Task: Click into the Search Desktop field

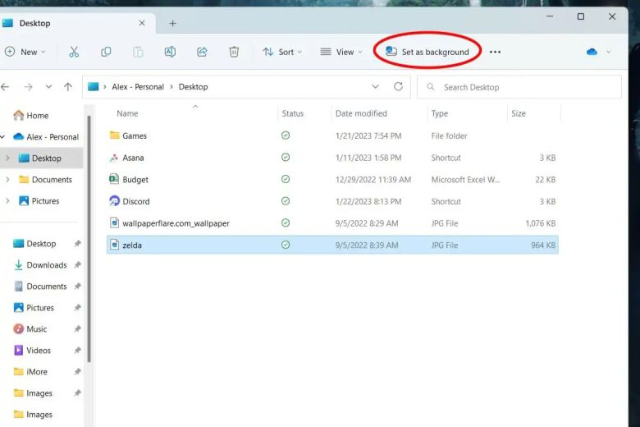Action: 525,87
